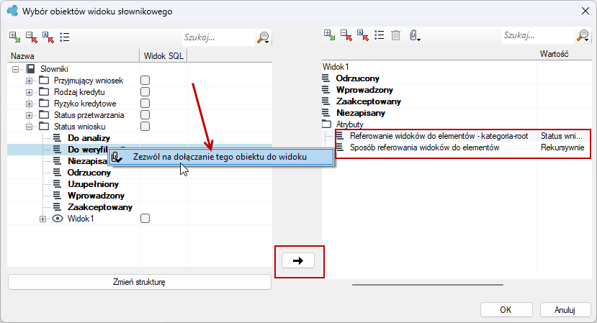Click the Status wni... value cell
Screen dimensions: 597x323
[561, 136]
